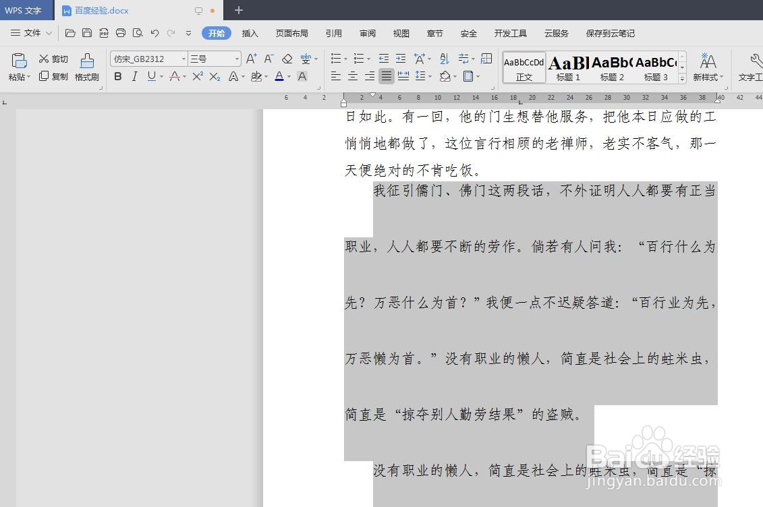Switch to the 插入 ribbon tab
The height and width of the screenshot is (507, 763).
[250, 32]
